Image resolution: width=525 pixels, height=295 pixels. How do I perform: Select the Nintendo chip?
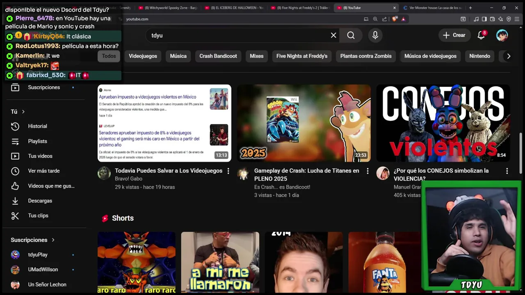point(479,56)
